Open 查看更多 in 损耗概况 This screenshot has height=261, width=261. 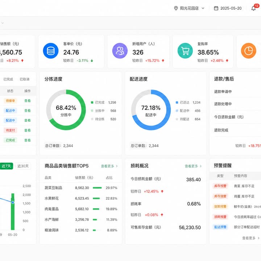coord(193,166)
